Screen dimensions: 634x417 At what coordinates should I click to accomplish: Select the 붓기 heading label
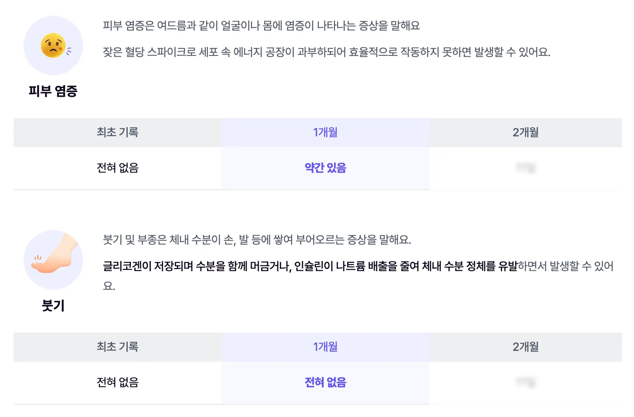pyautogui.click(x=53, y=305)
